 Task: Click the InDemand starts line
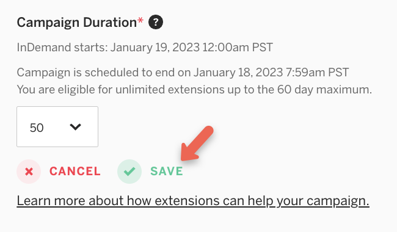145,47
